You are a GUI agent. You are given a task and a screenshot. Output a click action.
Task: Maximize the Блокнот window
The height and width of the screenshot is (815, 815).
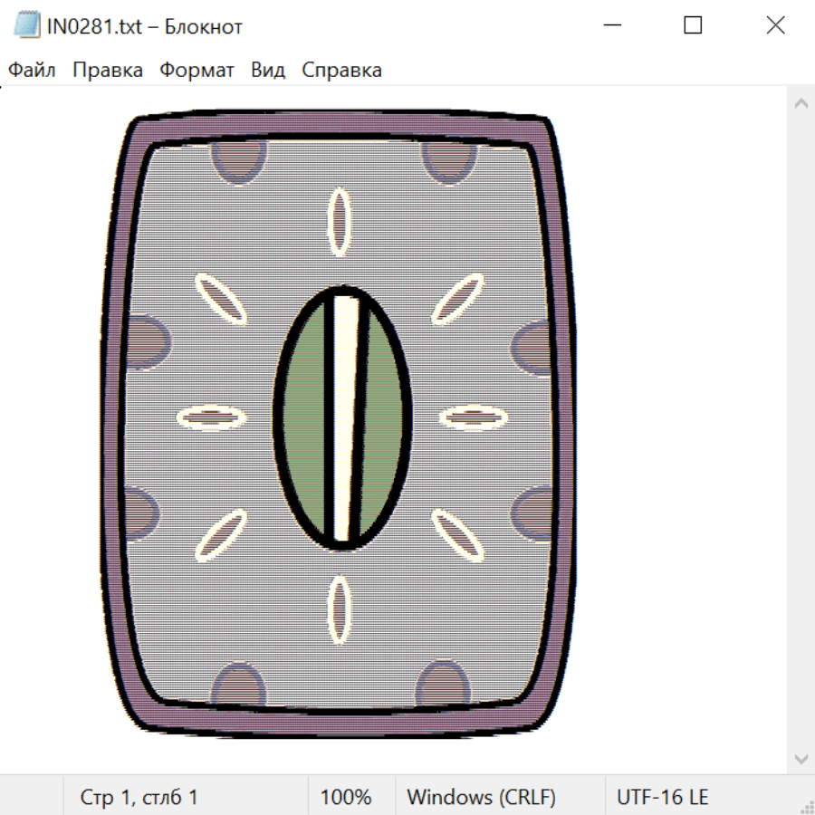693,26
